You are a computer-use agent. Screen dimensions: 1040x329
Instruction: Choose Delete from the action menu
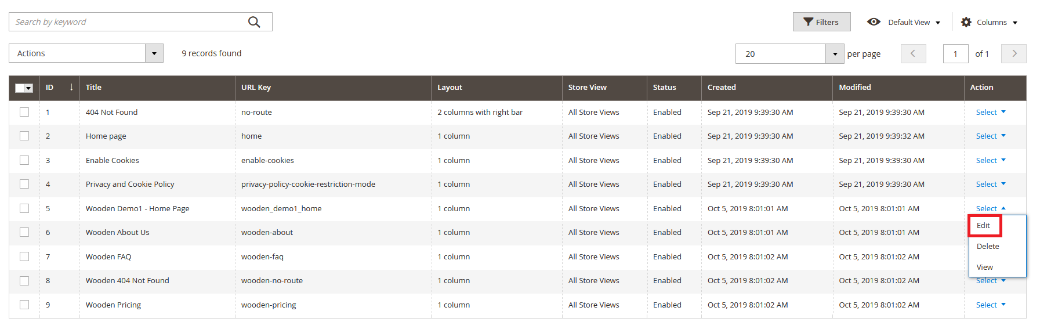click(988, 247)
